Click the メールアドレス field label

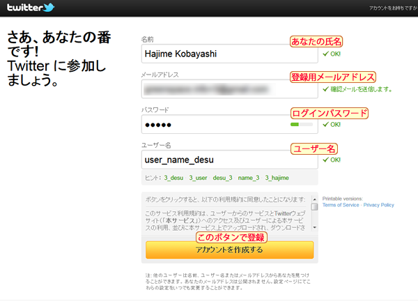tap(160, 75)
